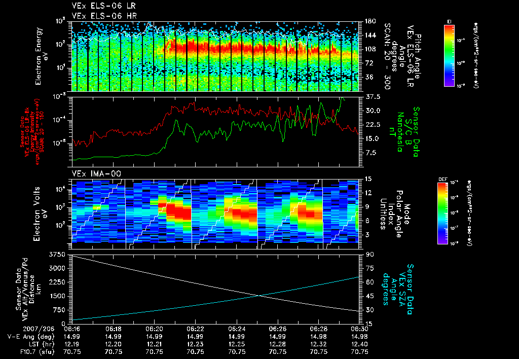Select the 108 pitch angle tick label

point(370,49)
